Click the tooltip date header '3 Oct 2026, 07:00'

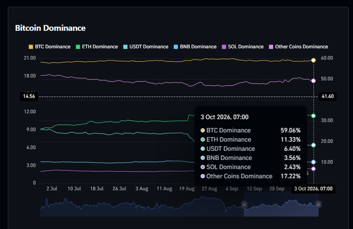(224, 117)
